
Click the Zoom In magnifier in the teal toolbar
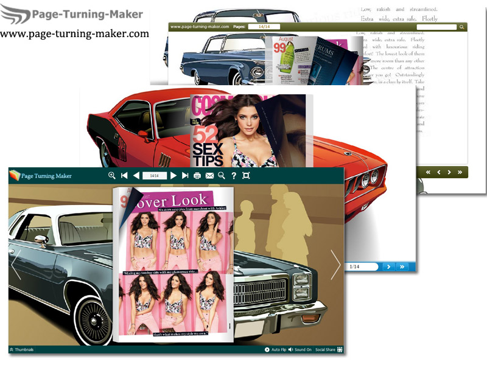coord(112,176)
